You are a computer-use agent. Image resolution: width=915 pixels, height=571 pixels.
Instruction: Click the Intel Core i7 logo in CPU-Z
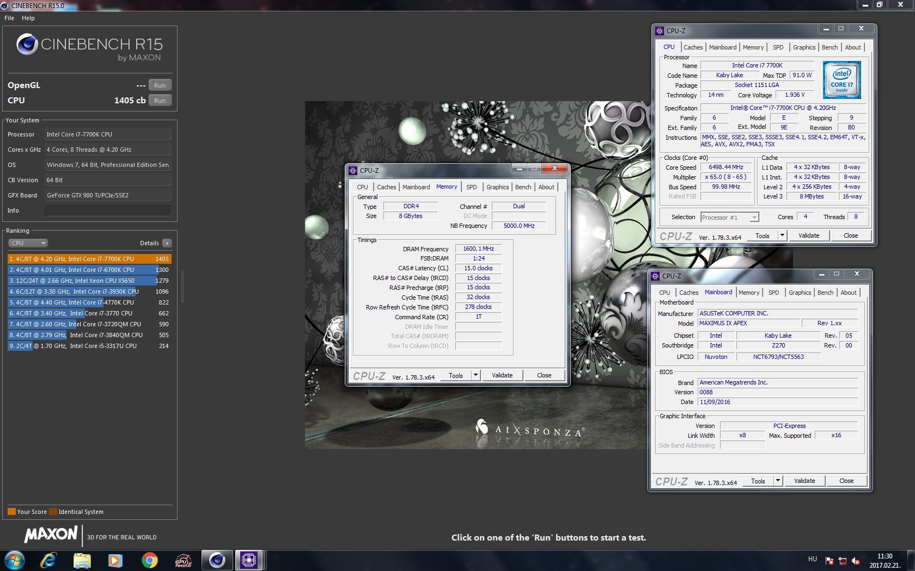click(x=841, y=79)
